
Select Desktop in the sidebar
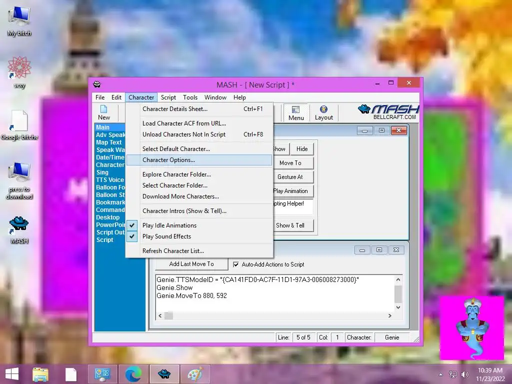coord(108,217)
